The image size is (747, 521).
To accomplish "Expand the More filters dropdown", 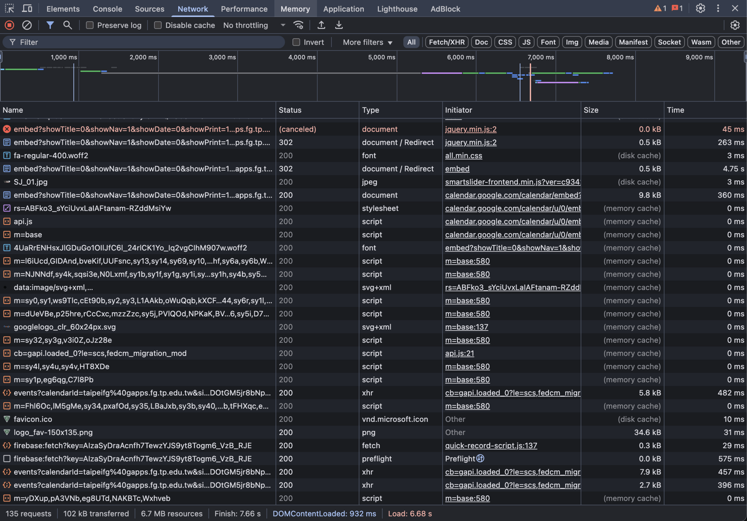I will (367, 42).
